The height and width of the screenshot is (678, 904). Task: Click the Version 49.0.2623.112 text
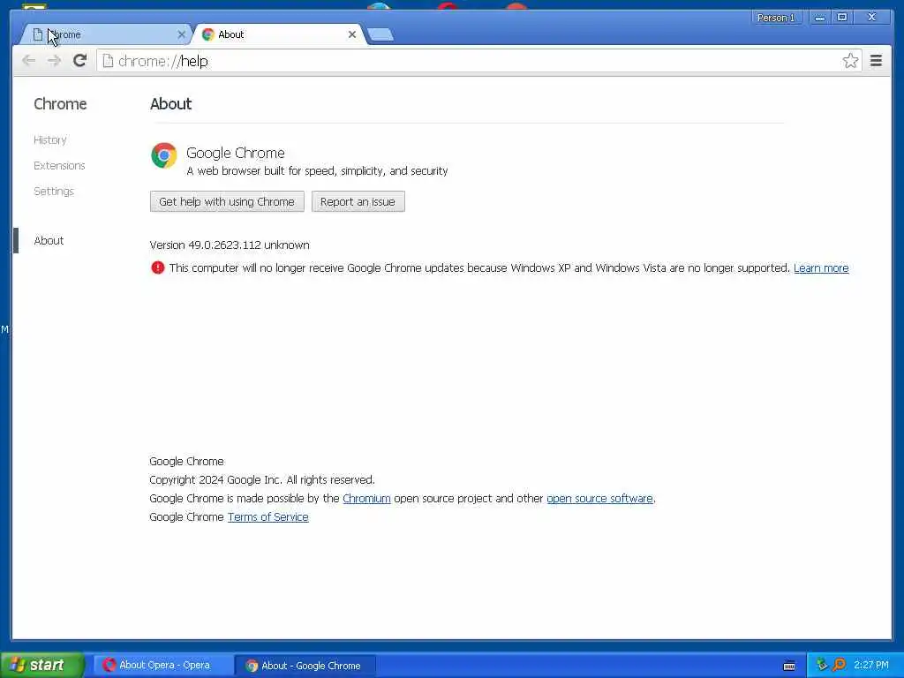[230, 245]
